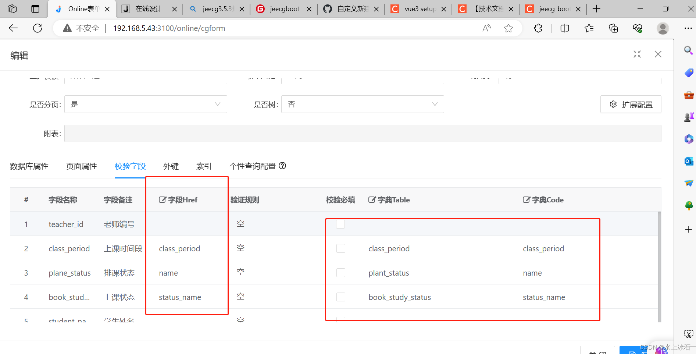Edit 字段Href cell with class_period

(x=179, y=248)
